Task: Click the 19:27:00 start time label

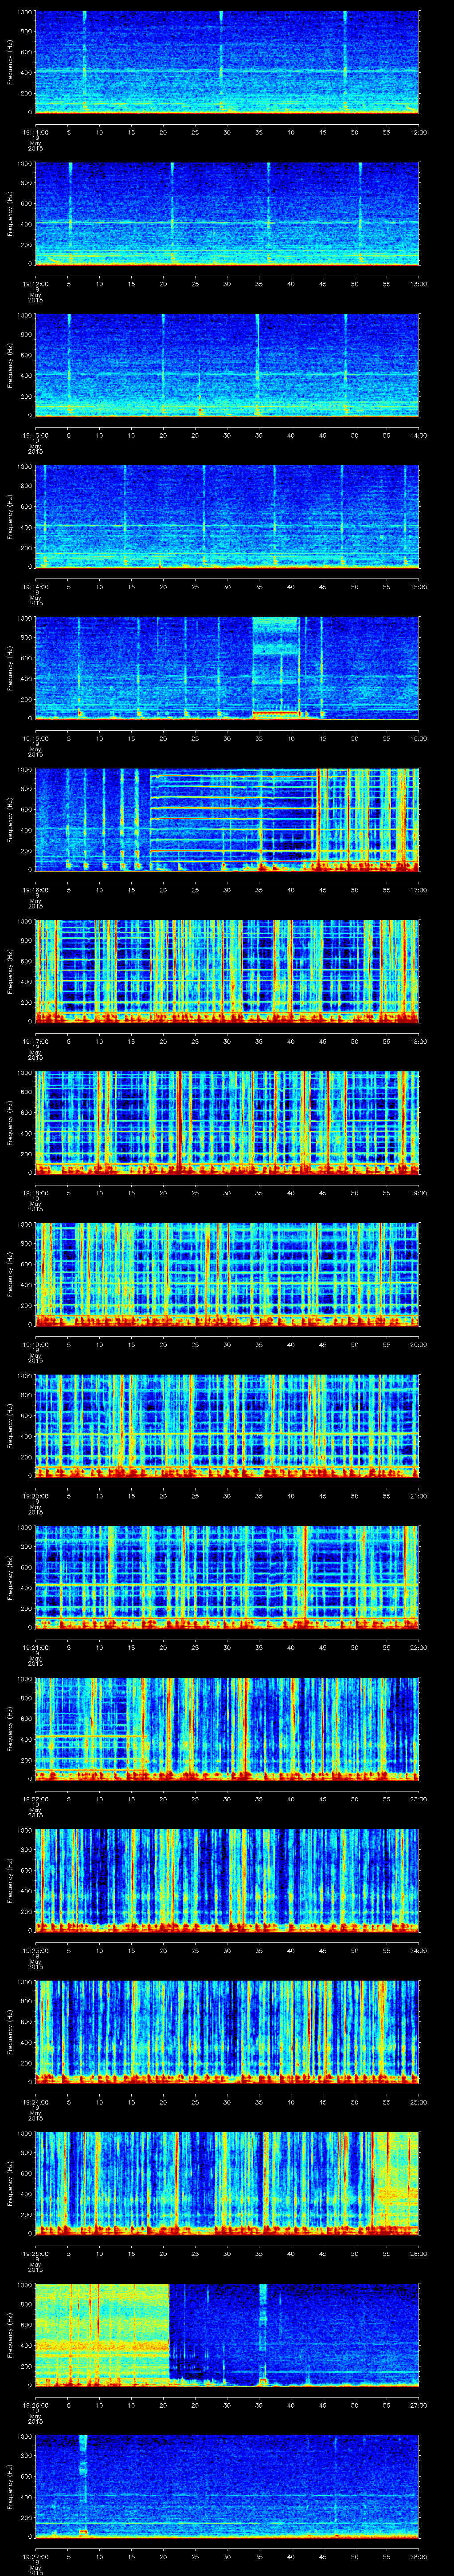Action: click(35, 2557)
